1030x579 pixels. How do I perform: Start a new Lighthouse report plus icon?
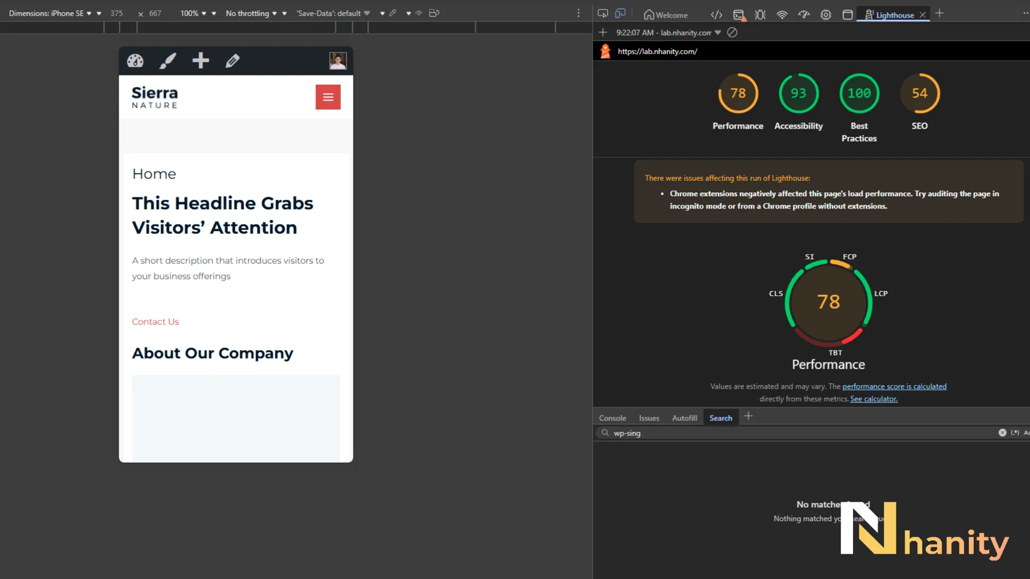coord(603,32)
